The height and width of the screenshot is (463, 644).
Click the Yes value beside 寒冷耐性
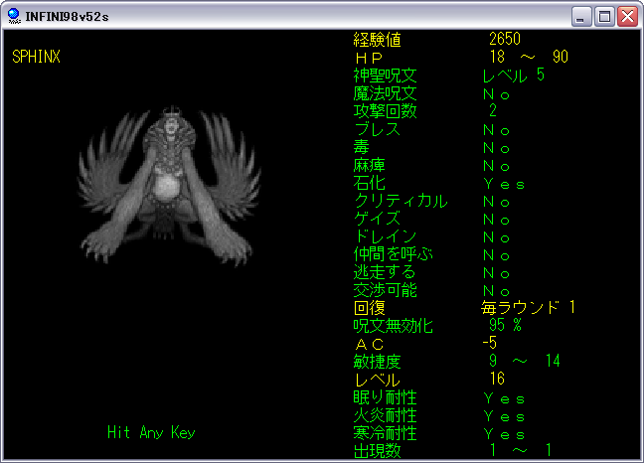point(504,434)
